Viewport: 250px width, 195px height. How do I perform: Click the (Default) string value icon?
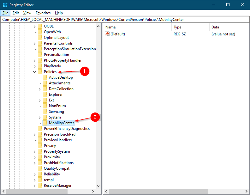pos(107,34)
